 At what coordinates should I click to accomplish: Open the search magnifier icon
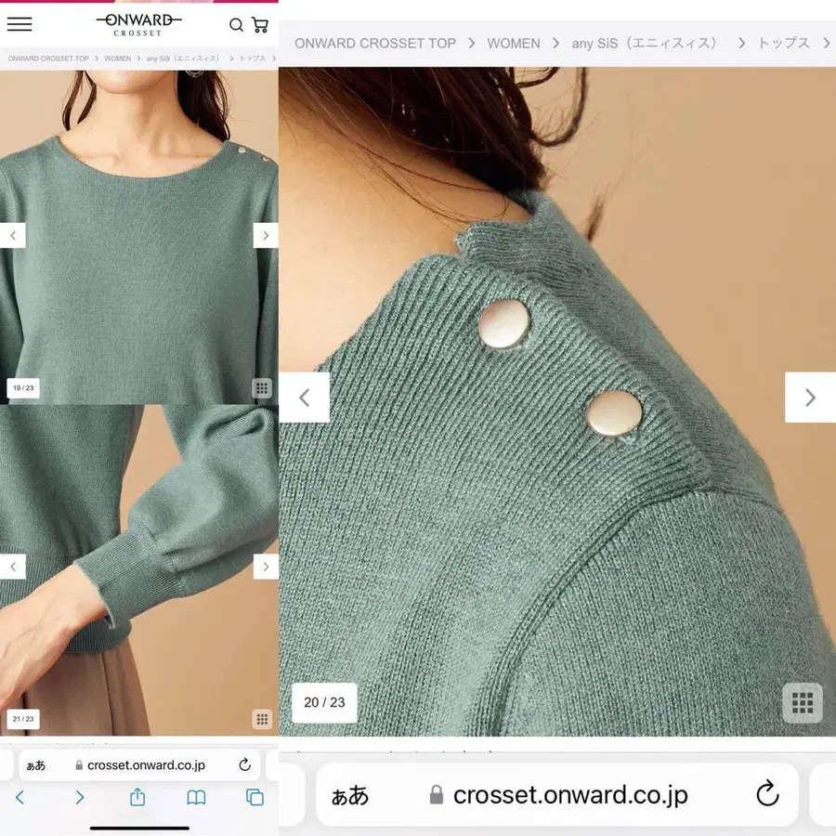(237, 25)
